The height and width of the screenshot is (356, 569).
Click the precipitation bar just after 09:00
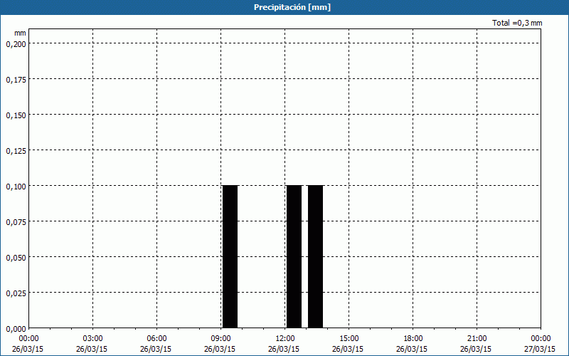pos(230,257)
